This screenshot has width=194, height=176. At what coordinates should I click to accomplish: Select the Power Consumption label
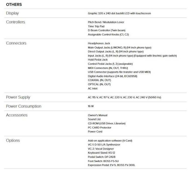click(24, 106)
